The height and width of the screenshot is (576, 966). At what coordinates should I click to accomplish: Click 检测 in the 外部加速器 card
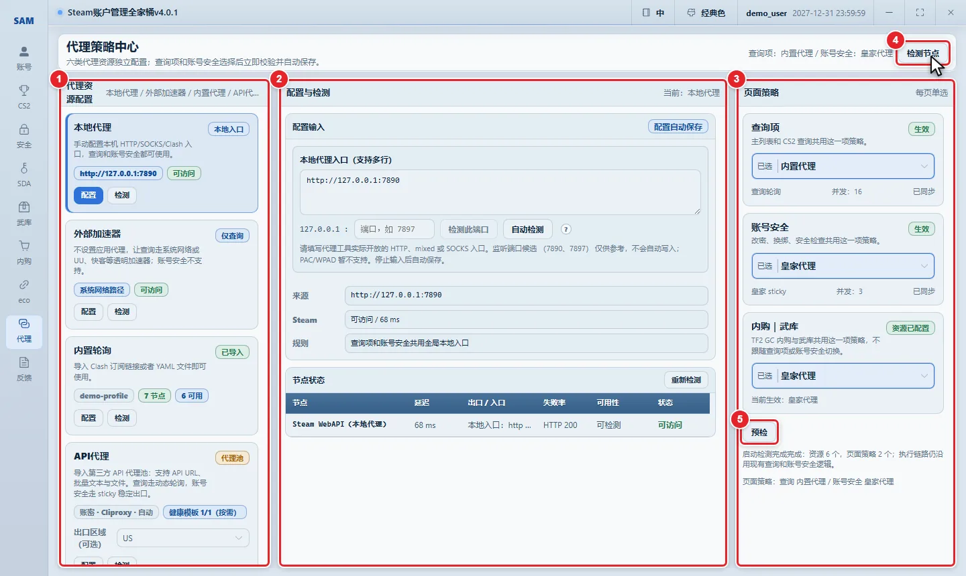click(122, 311)
